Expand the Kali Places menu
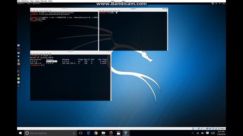This screenshot has width=243, height=136. 29,3
